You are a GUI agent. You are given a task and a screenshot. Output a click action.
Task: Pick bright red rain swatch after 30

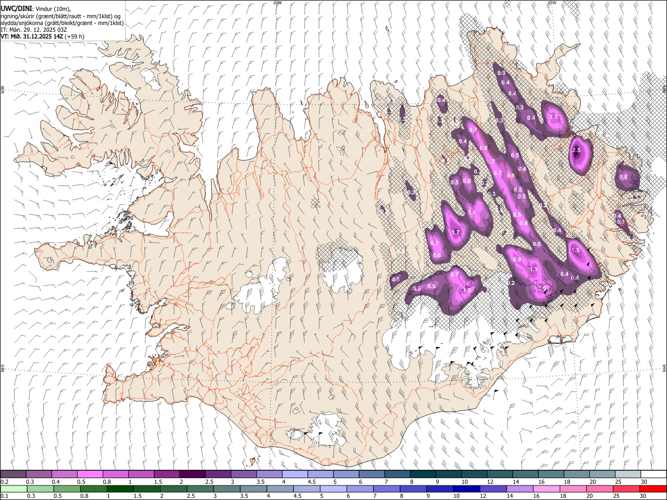click(653, 489)
